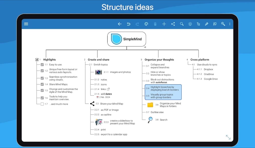Image resolution: width=255 pixels, height=148 pixels.
Task: Click the Add (+) button in the toolbar
Action: coord(164,24)
